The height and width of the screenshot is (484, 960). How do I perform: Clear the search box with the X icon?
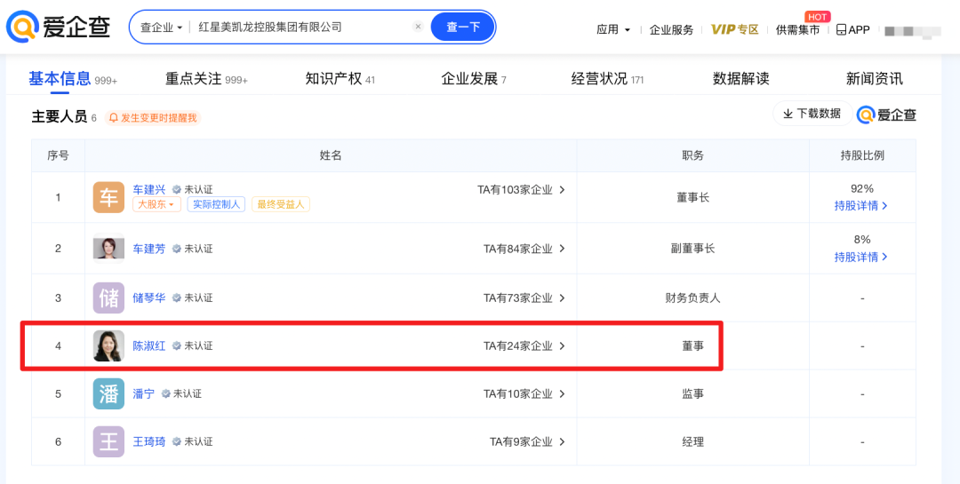(x=418, y=27)
